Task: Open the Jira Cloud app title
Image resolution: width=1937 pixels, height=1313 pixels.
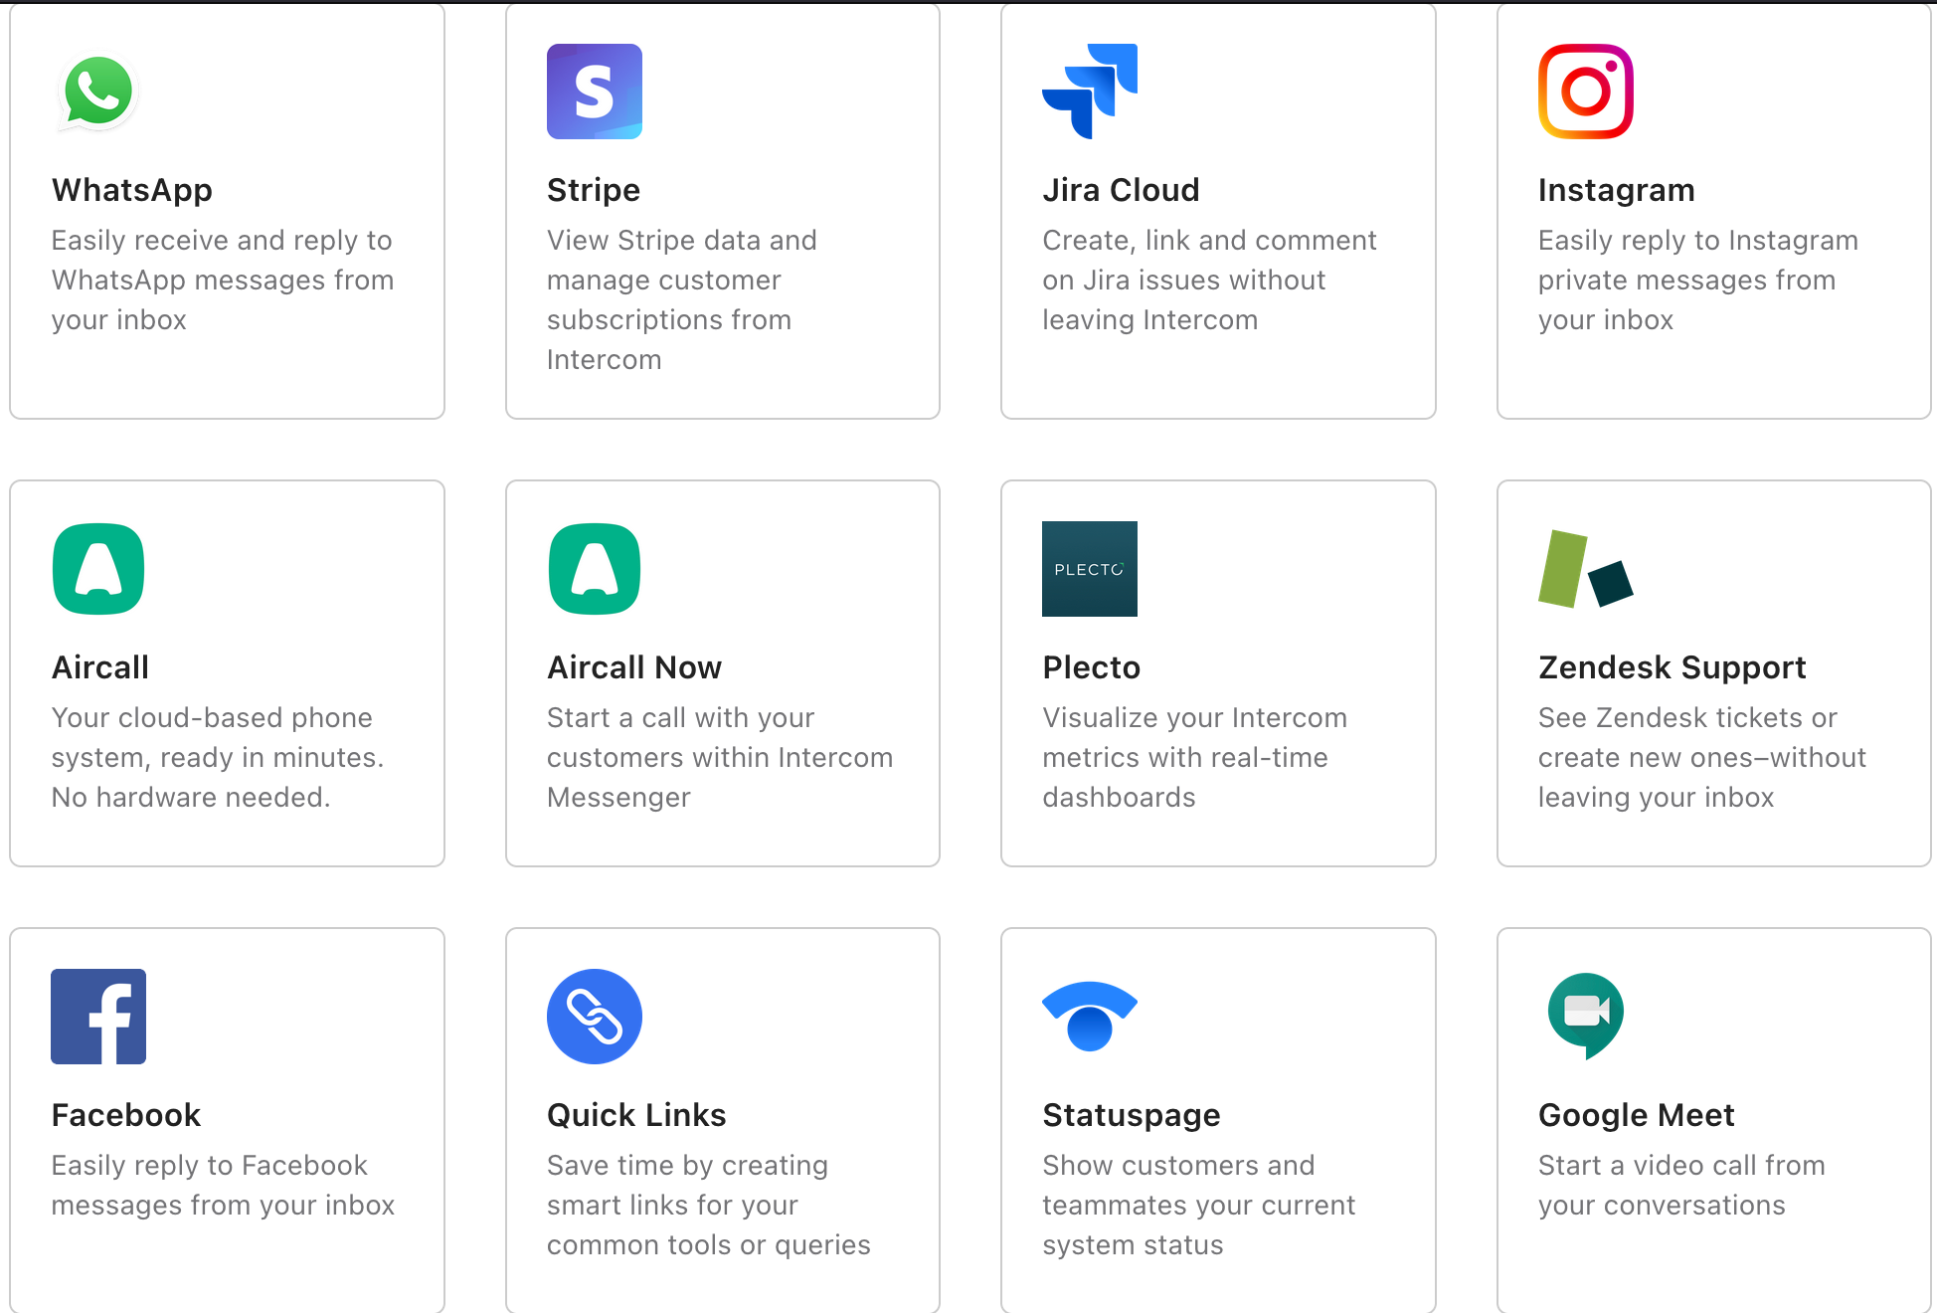Action: click(x=1121, y=190)
